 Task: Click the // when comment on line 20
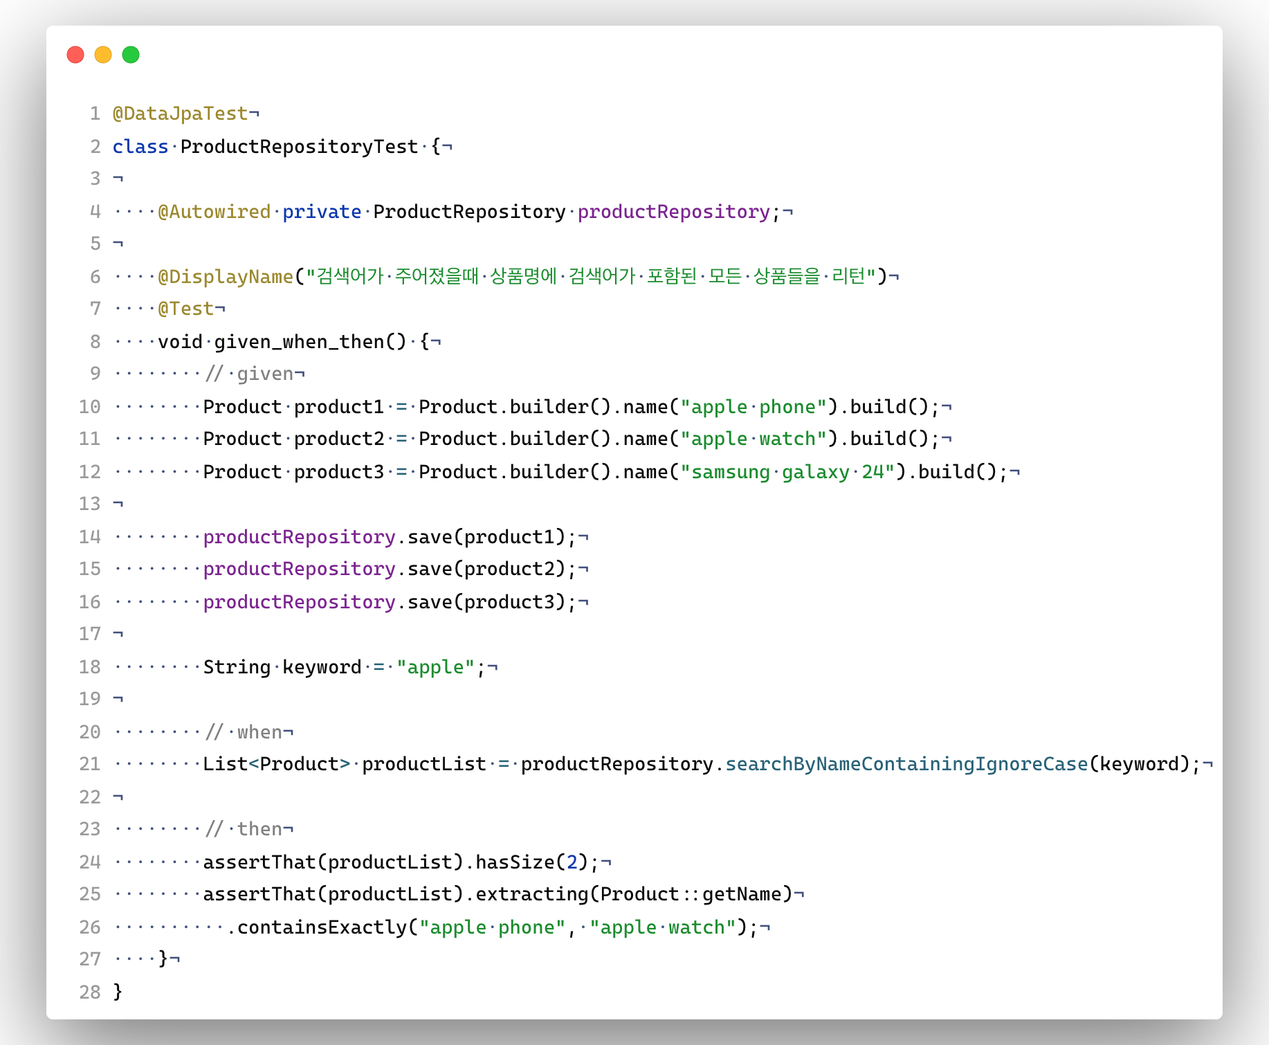tap(244, 732)
